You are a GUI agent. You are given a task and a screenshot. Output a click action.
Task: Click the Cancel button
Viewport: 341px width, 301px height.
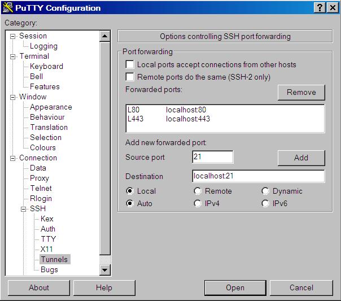pos(301,288)
